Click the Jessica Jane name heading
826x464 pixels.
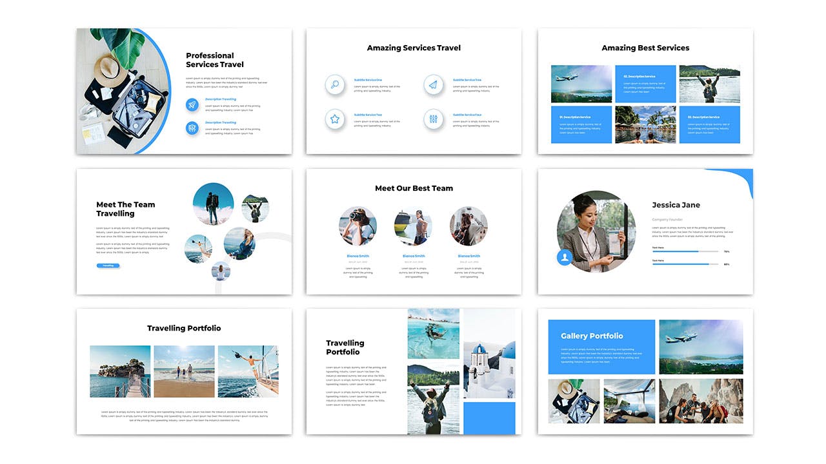tap(676, 205)
